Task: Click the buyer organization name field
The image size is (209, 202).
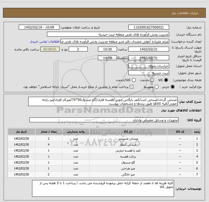Action: (x=108, y=34)
